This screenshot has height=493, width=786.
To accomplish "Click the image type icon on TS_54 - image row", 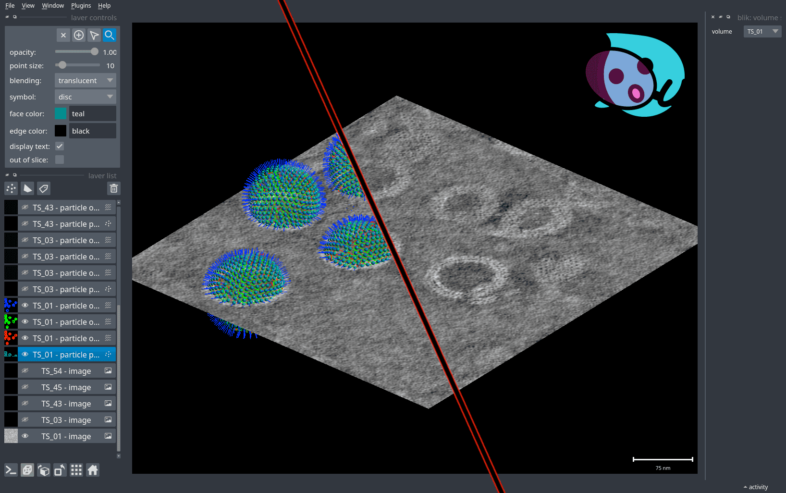I will 108,371.
